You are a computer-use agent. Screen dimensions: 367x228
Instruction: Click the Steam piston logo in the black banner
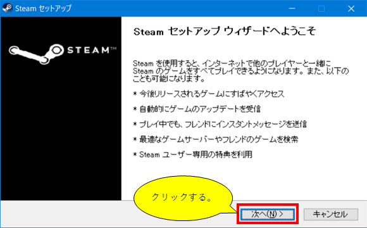[x=36, y=54]
